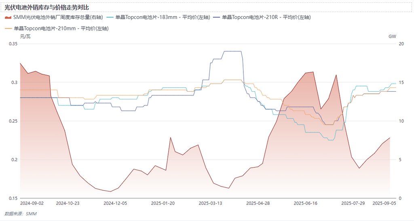The width and height of the screenshot is (414, 221).
Task: Click the cyan 183mm legend line marker
Action: pyautogui.click(x=110, y=17)
